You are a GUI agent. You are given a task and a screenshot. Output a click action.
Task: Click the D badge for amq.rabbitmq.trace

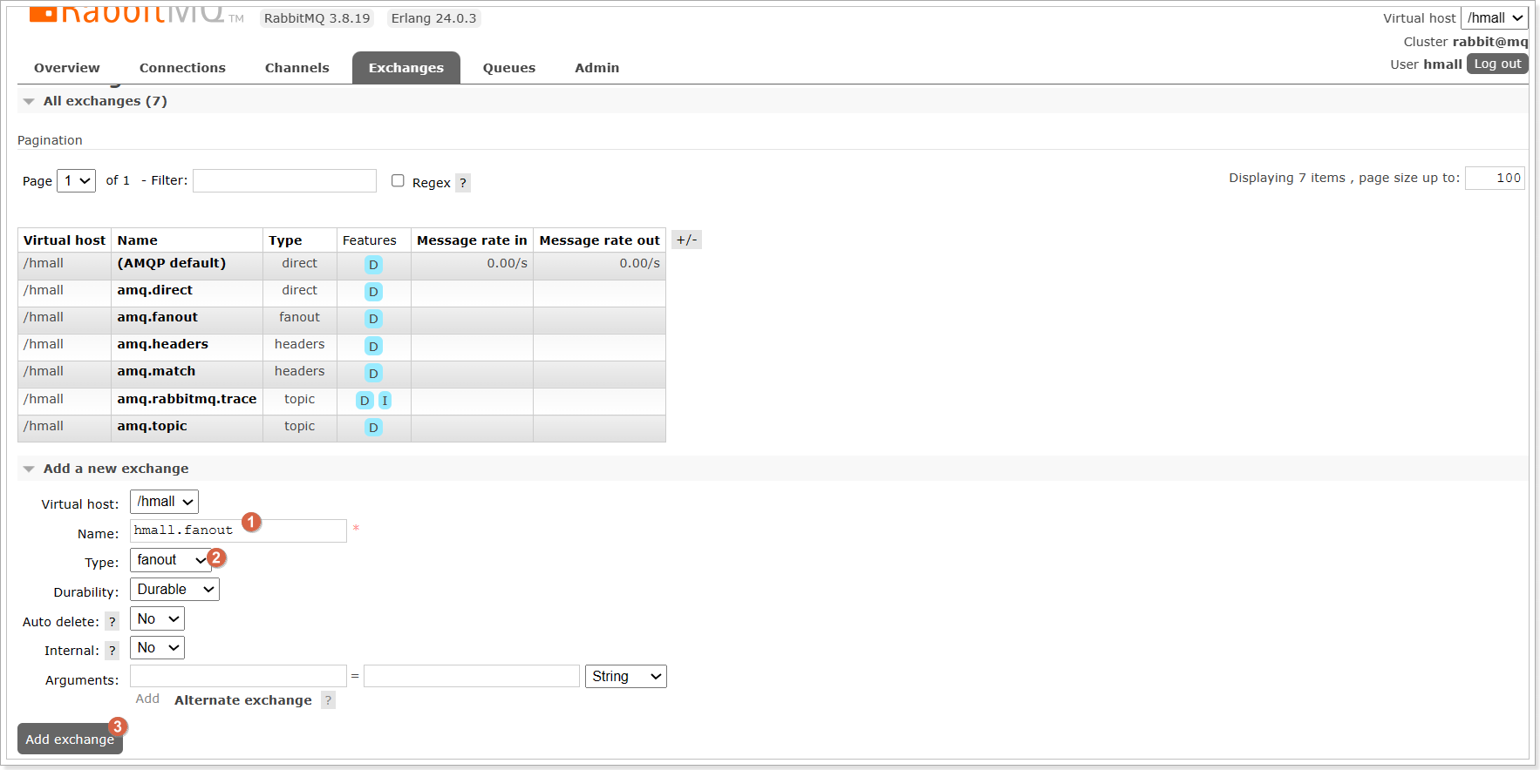pyautogui.click(x=365, y=401)
